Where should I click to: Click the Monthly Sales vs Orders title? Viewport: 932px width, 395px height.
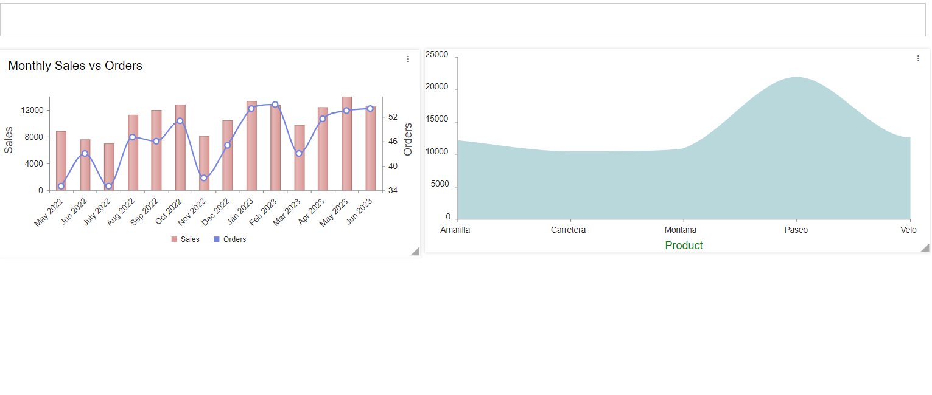(75, 66)
